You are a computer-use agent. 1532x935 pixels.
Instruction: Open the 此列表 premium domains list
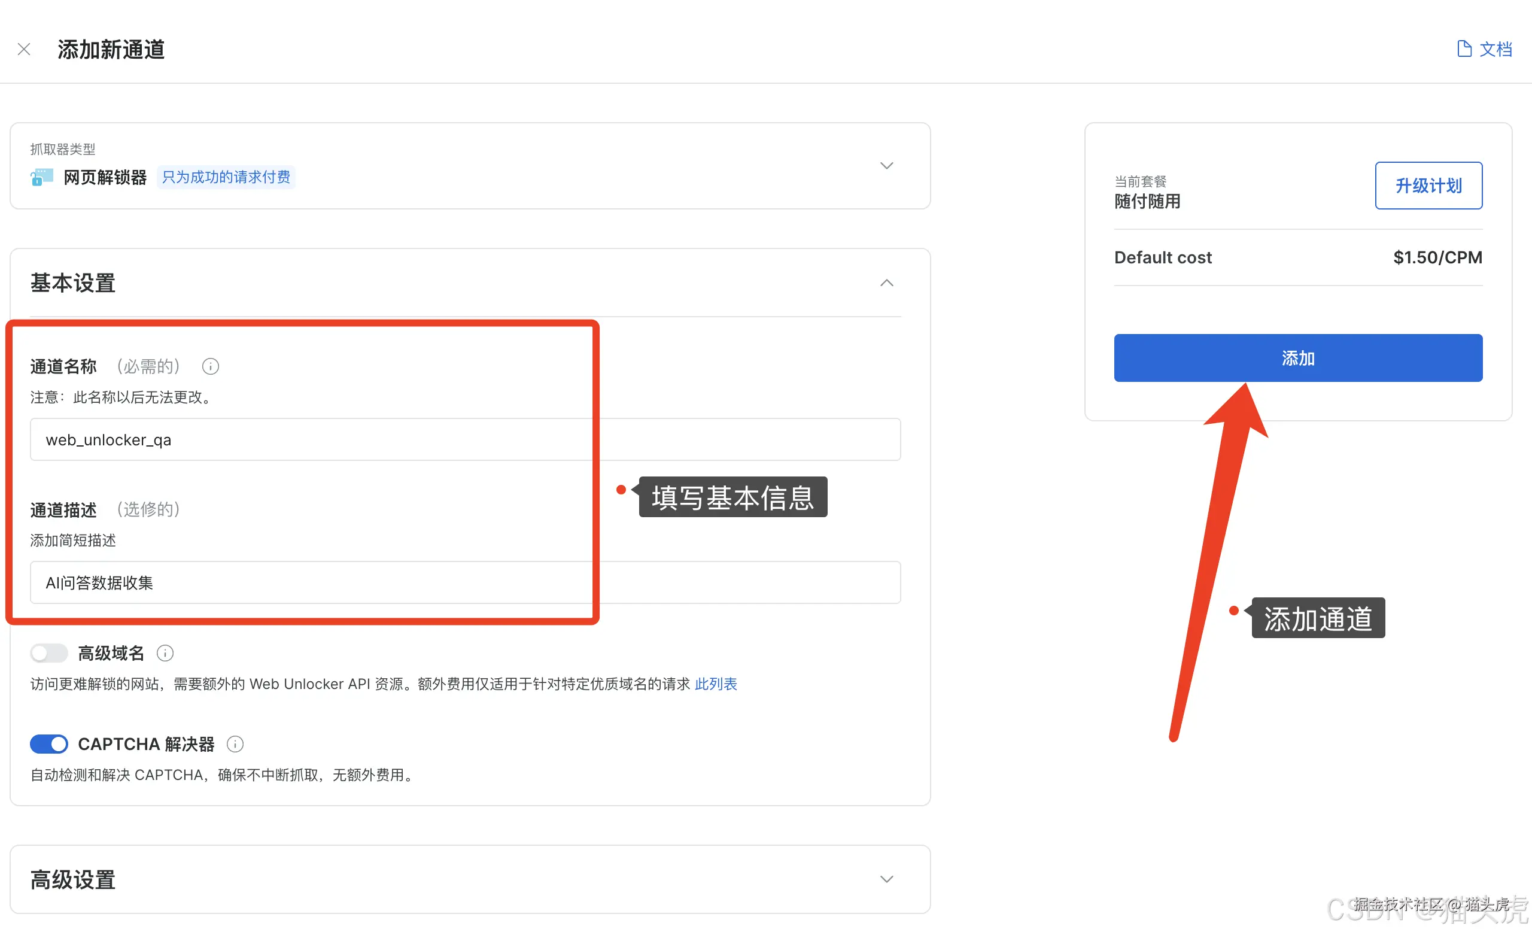716,684
